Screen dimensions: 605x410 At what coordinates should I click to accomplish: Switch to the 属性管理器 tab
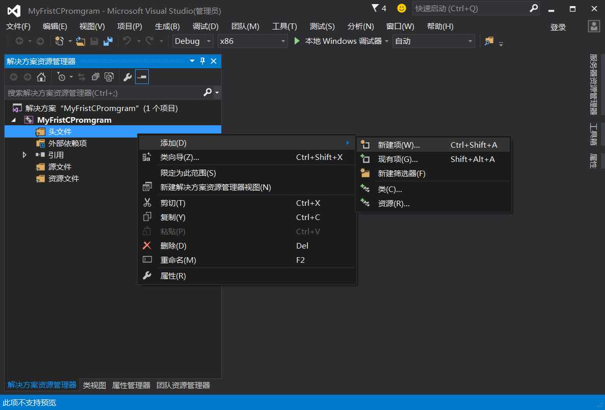click(131, 385)
